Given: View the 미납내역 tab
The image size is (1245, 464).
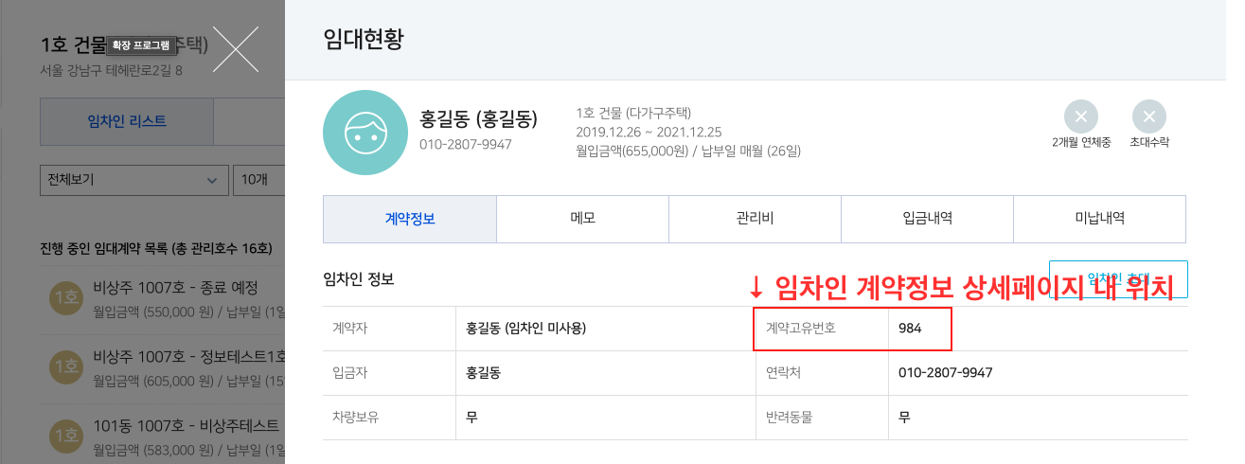Looking at the screenshot, I should pos(1099,219).
